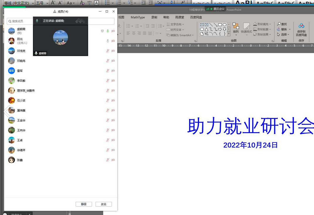
Task: Click the 静音 button
Action: tap(84, 204)
